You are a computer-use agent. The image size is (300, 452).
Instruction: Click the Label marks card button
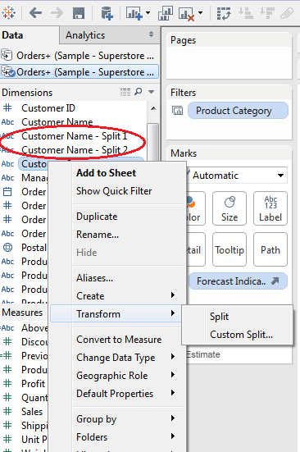pos(270,208)
